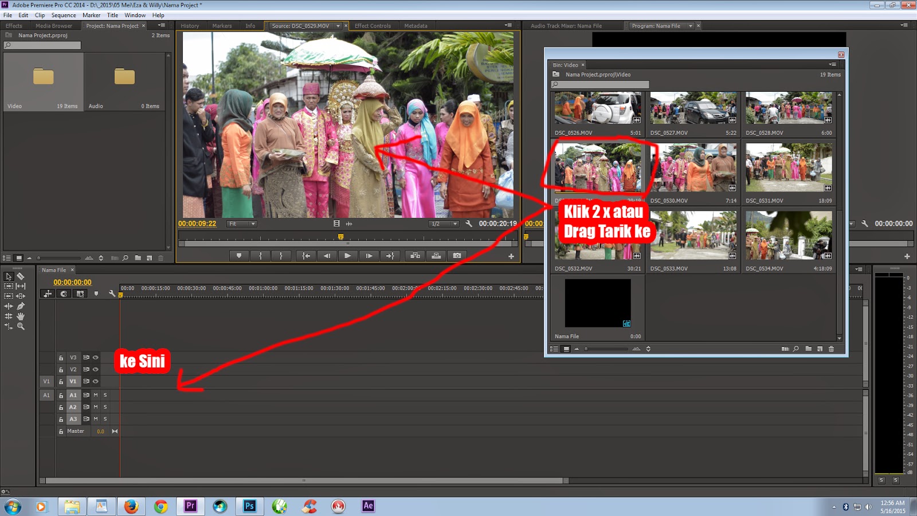The height and width of the screenshot is (516, 917).
Task: Select the Zoom magnifier tool
Action: click(21, 326)
